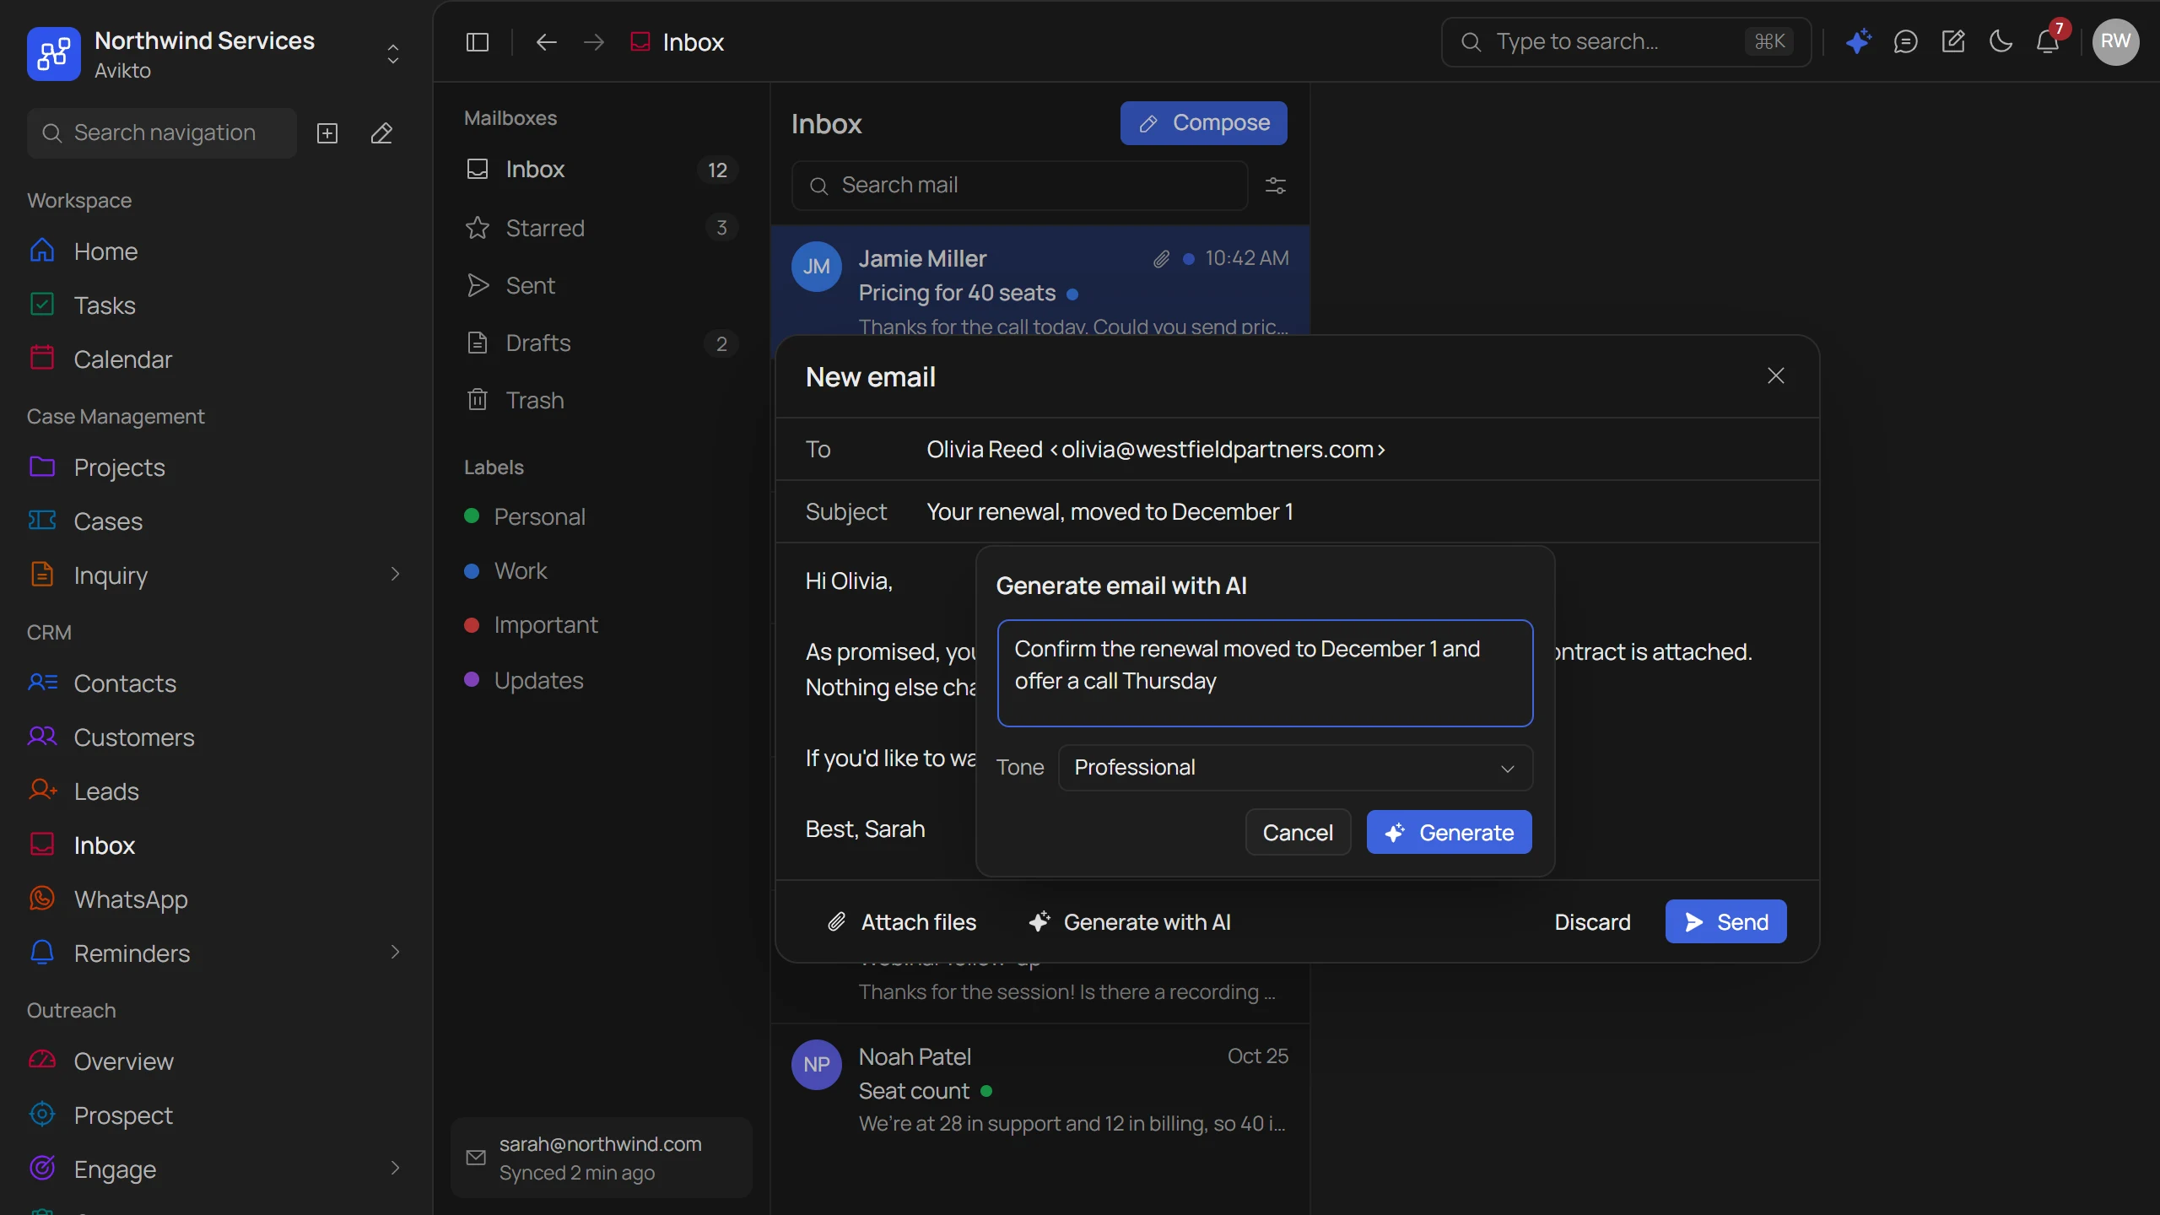Click the AI prompt text box
Image resolution: width=2160 pixels, height=1215 pixels.
click(1265, 673)
